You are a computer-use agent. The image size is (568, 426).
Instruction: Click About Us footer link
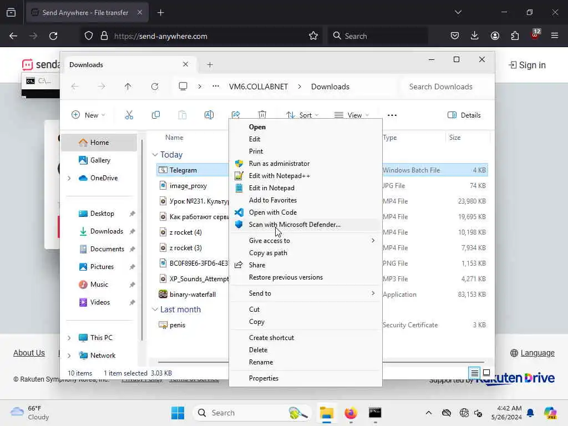[29, 353]
